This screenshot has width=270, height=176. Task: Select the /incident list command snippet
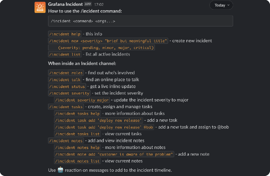click(64, 54)
